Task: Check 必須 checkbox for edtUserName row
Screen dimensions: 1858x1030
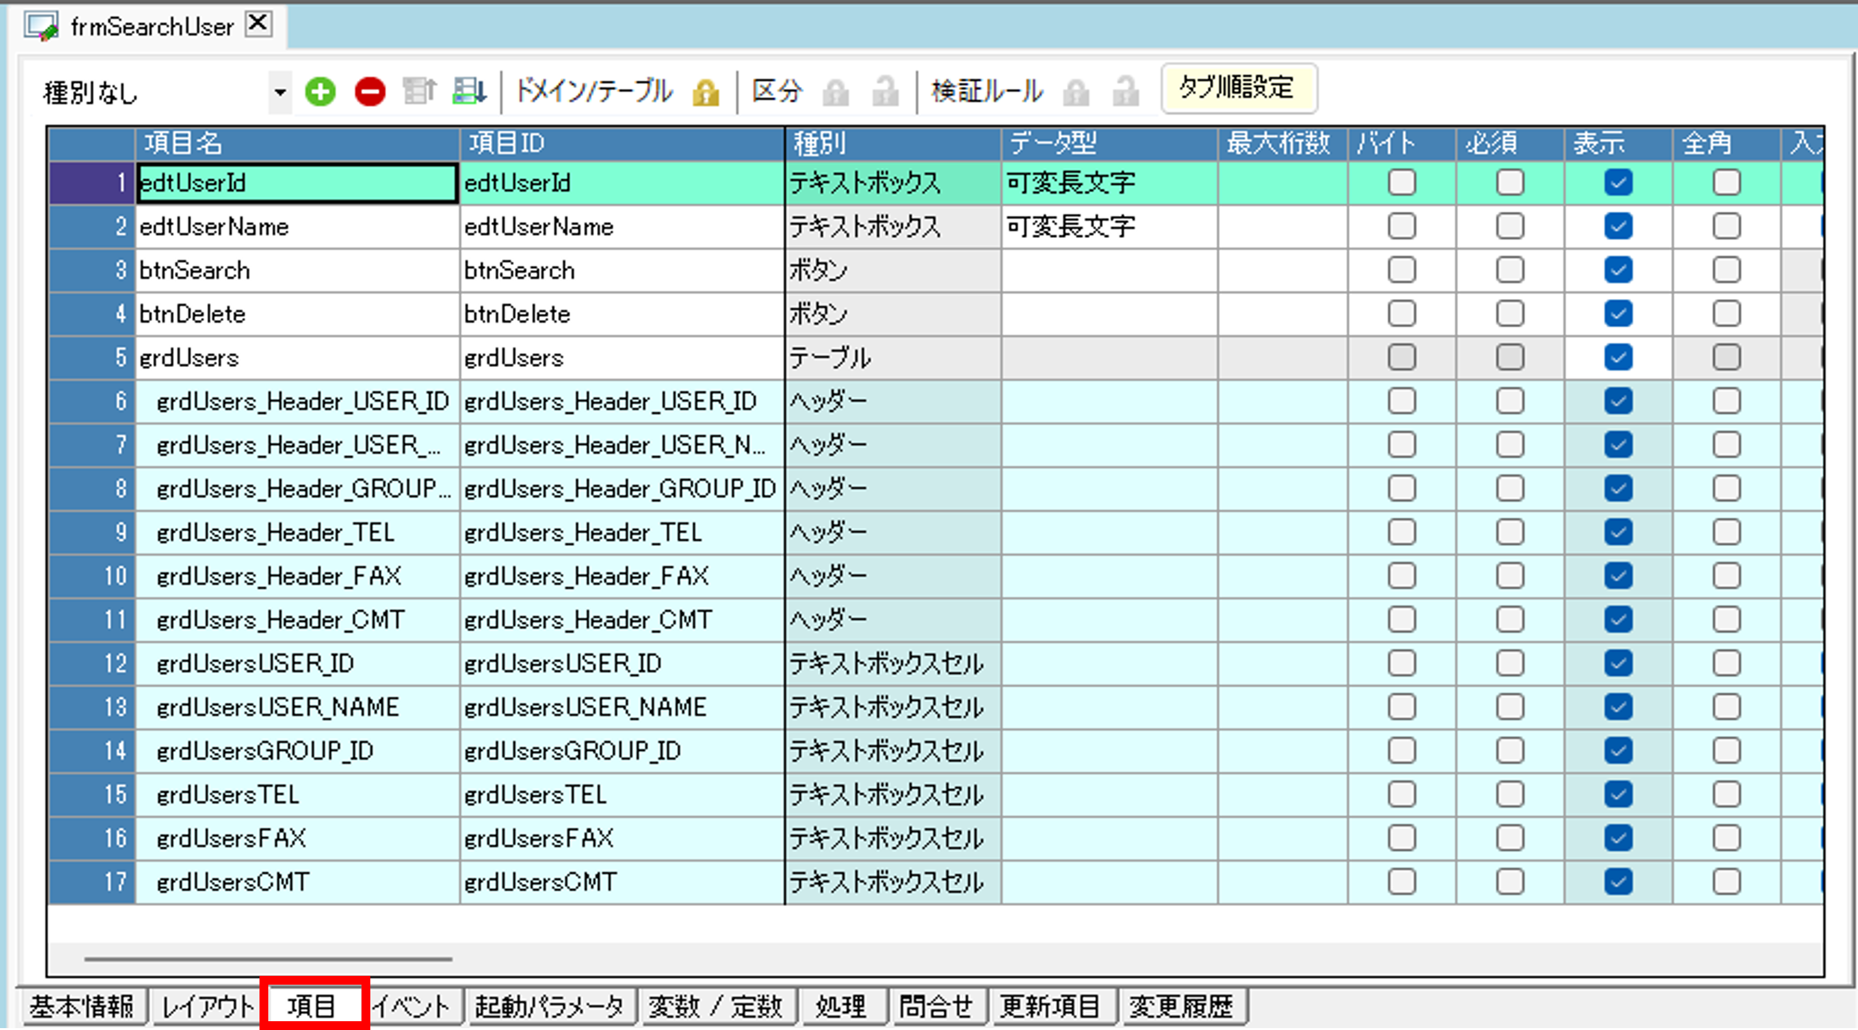Action: click(1510, 227)
